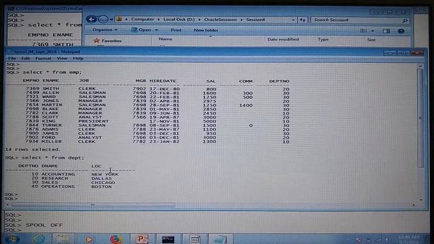
Task: Open the Organize menu in Explorer
Action: point(104,30)
